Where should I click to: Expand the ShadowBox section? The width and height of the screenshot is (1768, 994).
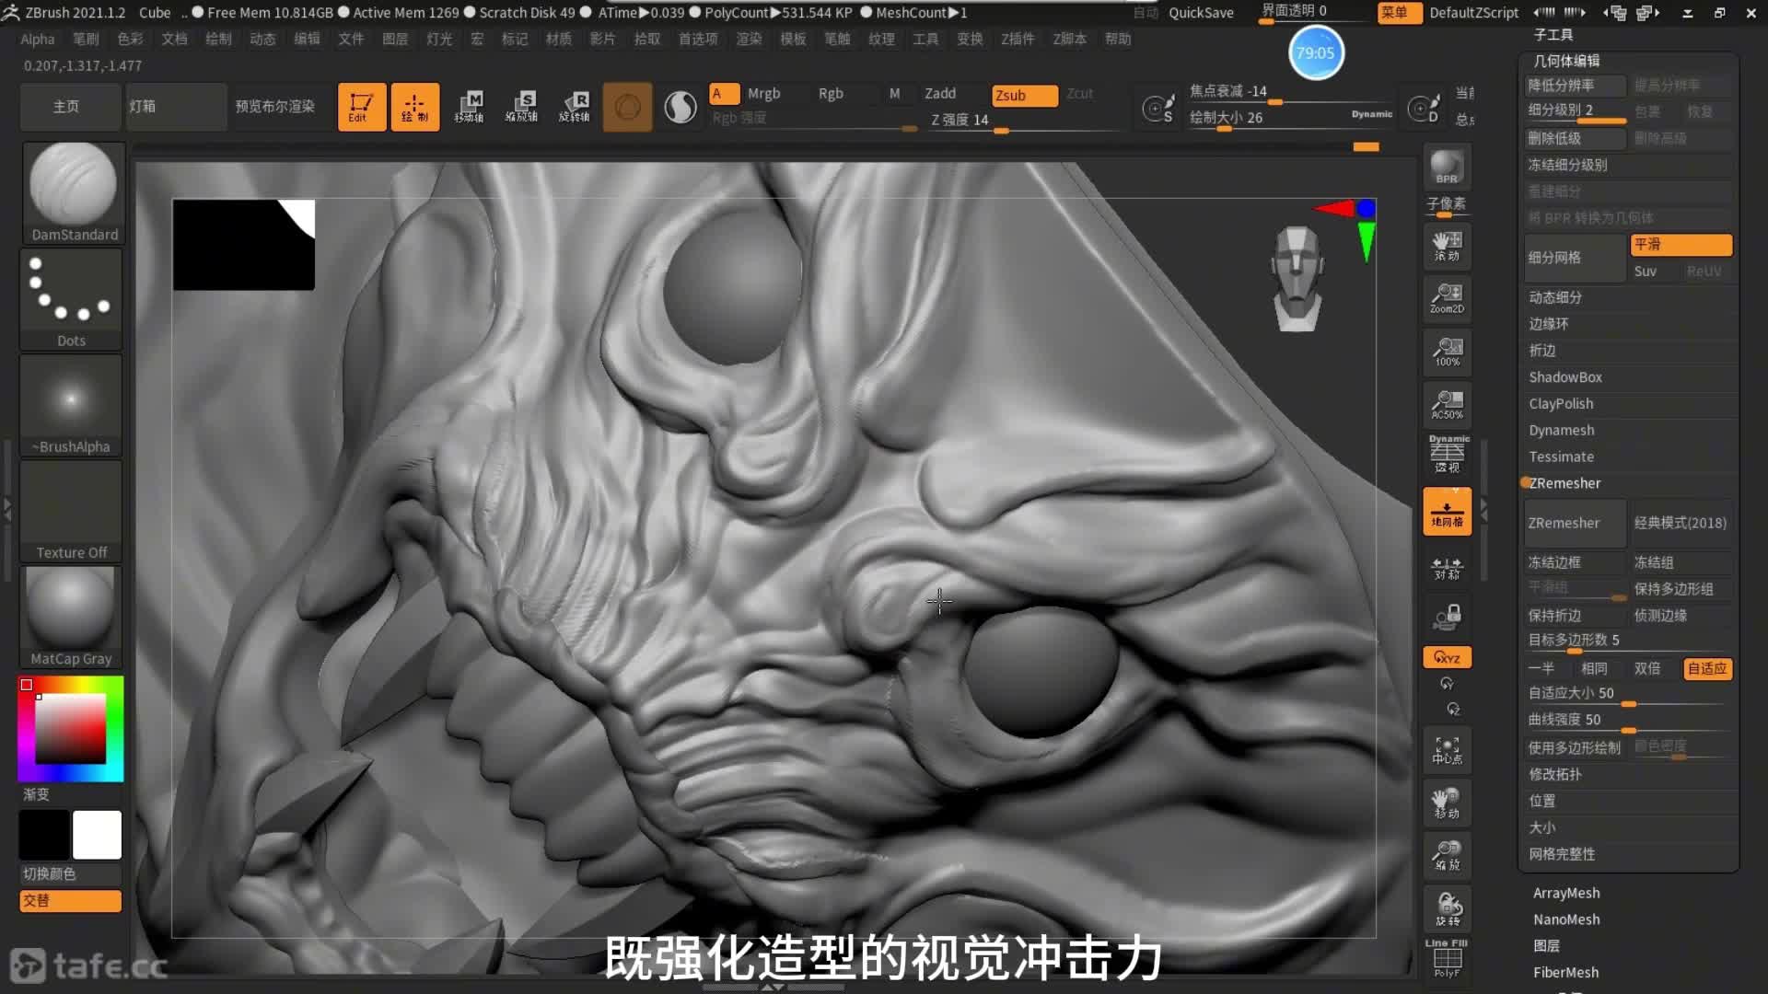click(x=1564, y=377)
